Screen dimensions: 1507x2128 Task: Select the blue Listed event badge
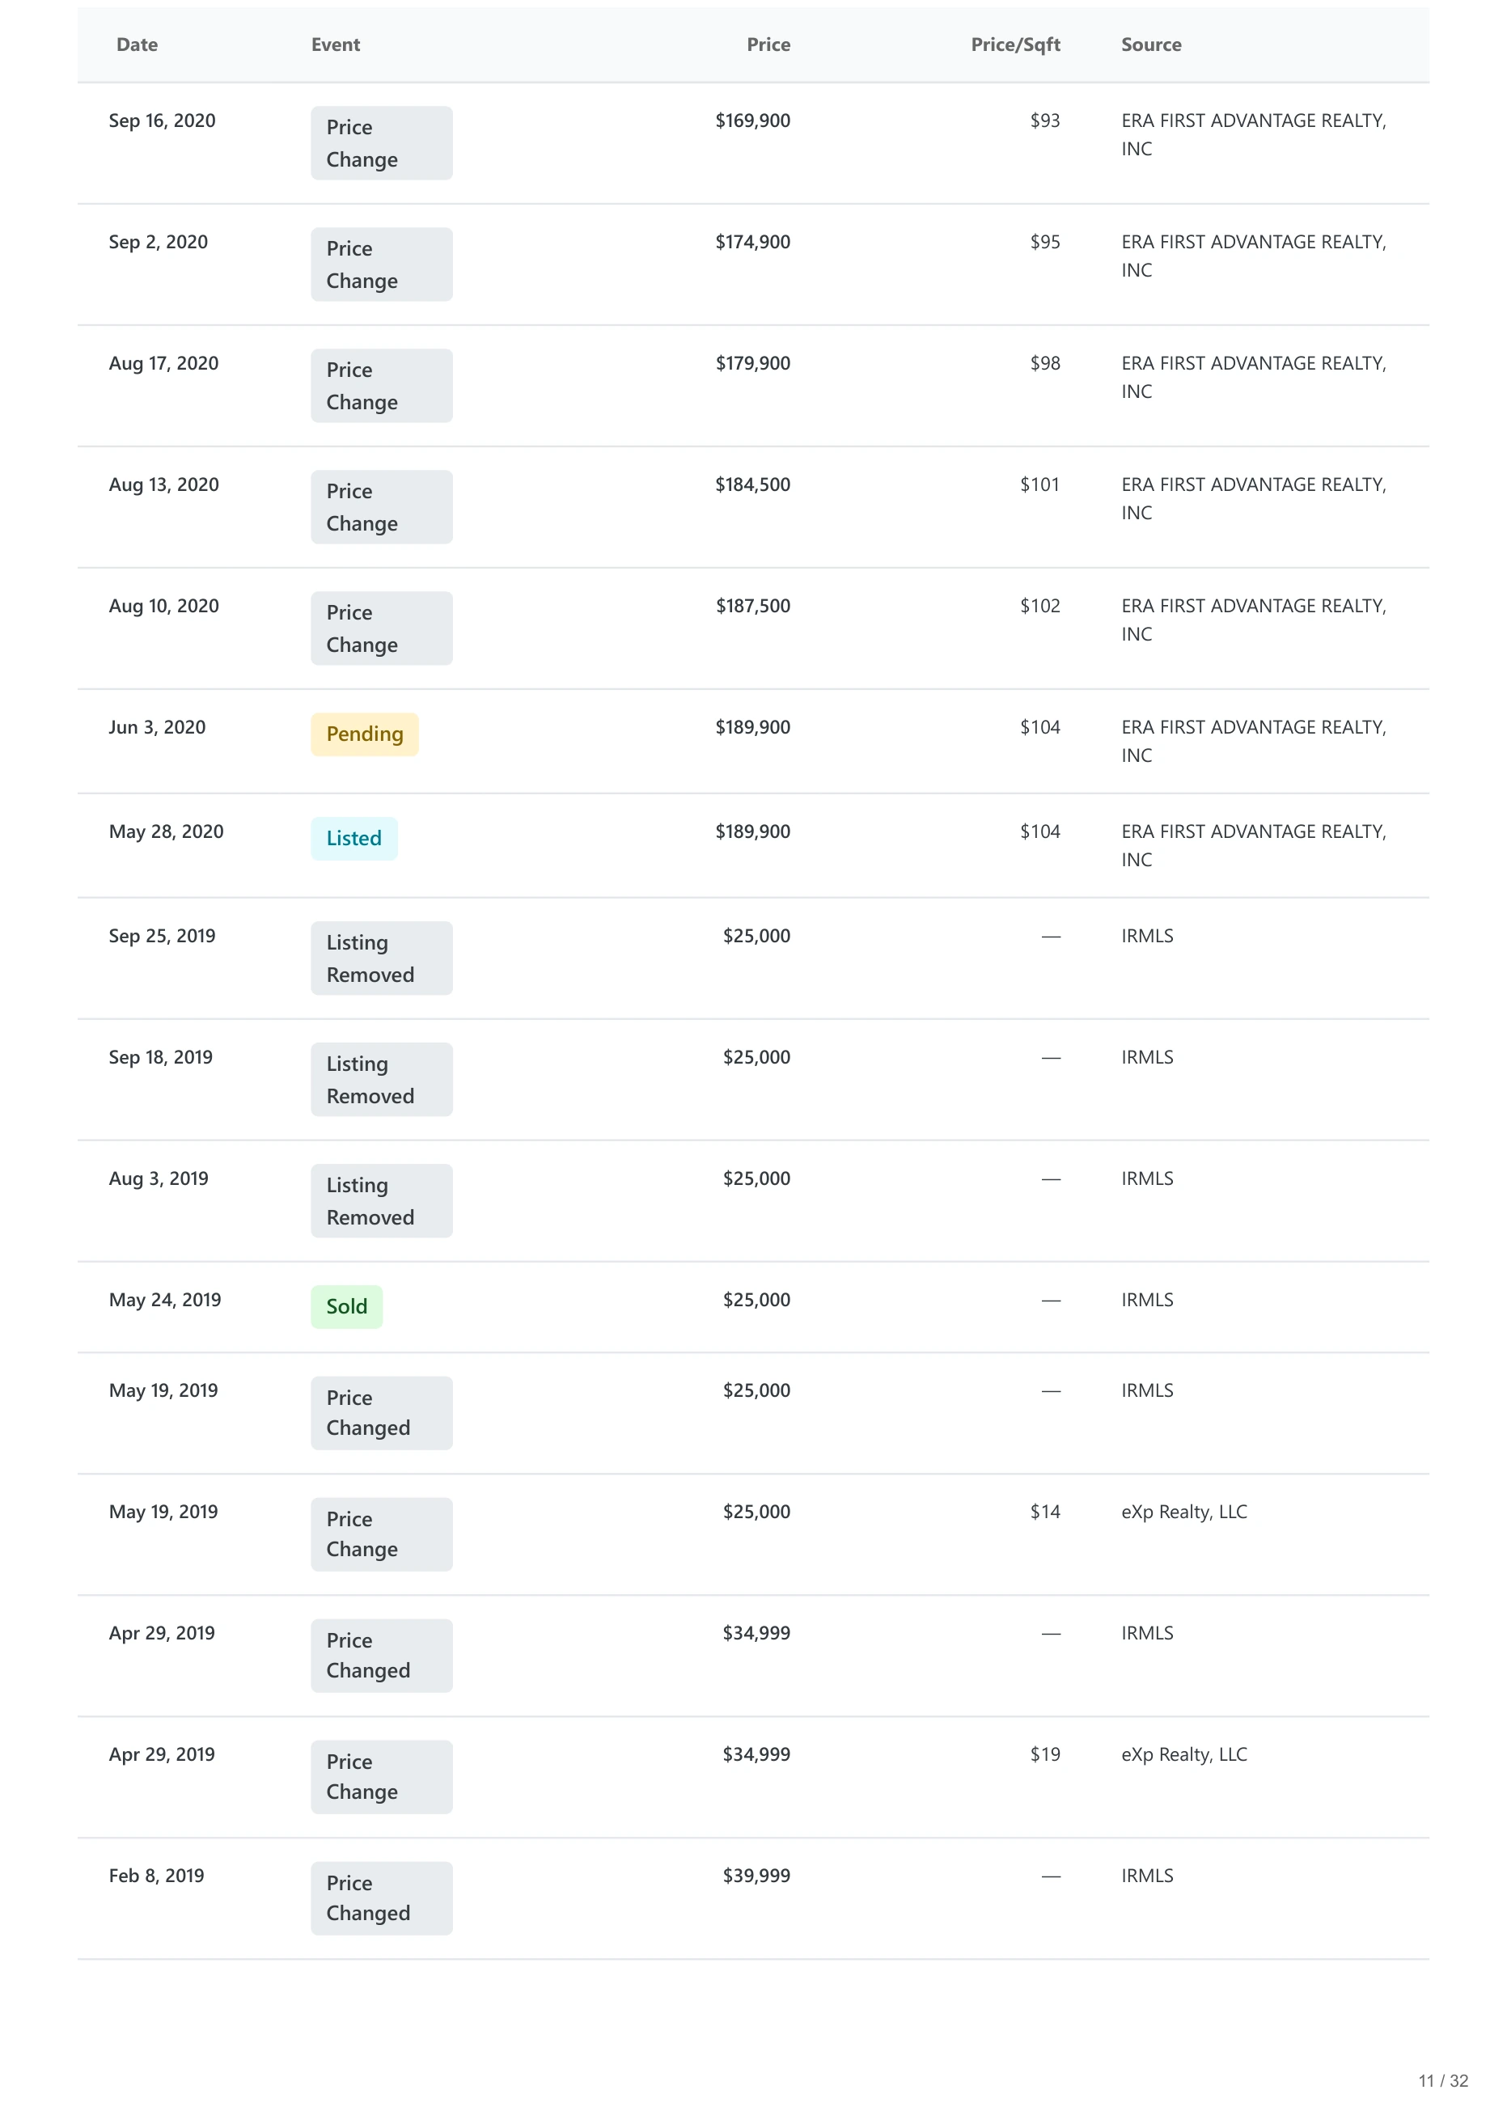click(x=353, y=839)
